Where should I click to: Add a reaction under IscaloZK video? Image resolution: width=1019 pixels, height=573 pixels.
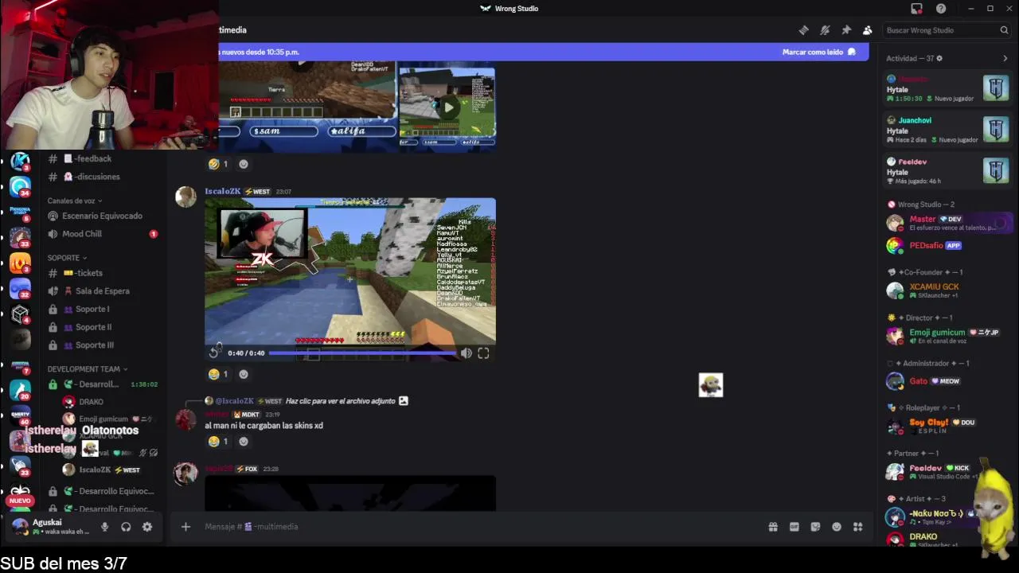click(x=244, y=374)
